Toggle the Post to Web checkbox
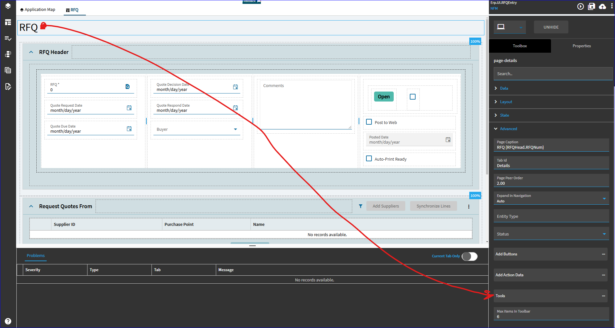 point(369,122)
